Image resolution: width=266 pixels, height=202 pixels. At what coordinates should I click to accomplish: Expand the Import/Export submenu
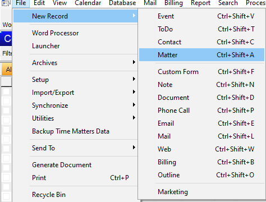76,93
